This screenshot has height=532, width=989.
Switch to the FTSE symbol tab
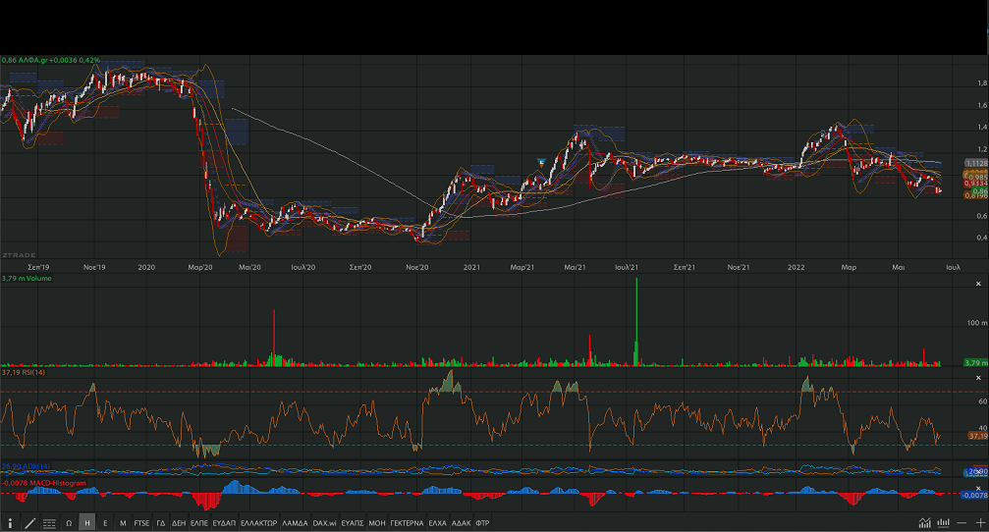[x=142, y=523]
